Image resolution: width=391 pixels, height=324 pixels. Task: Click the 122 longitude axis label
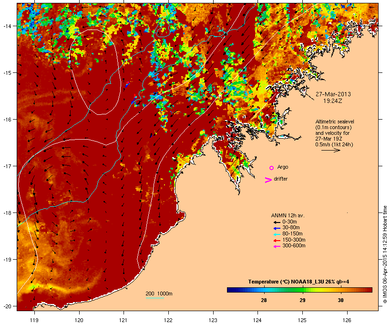click(x=168, y=320)
